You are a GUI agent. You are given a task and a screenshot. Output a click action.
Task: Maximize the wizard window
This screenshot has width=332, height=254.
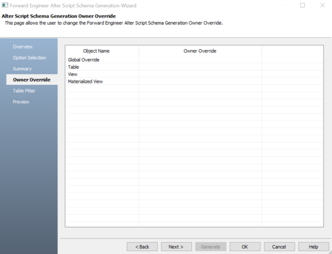click(x=303, y=5)
